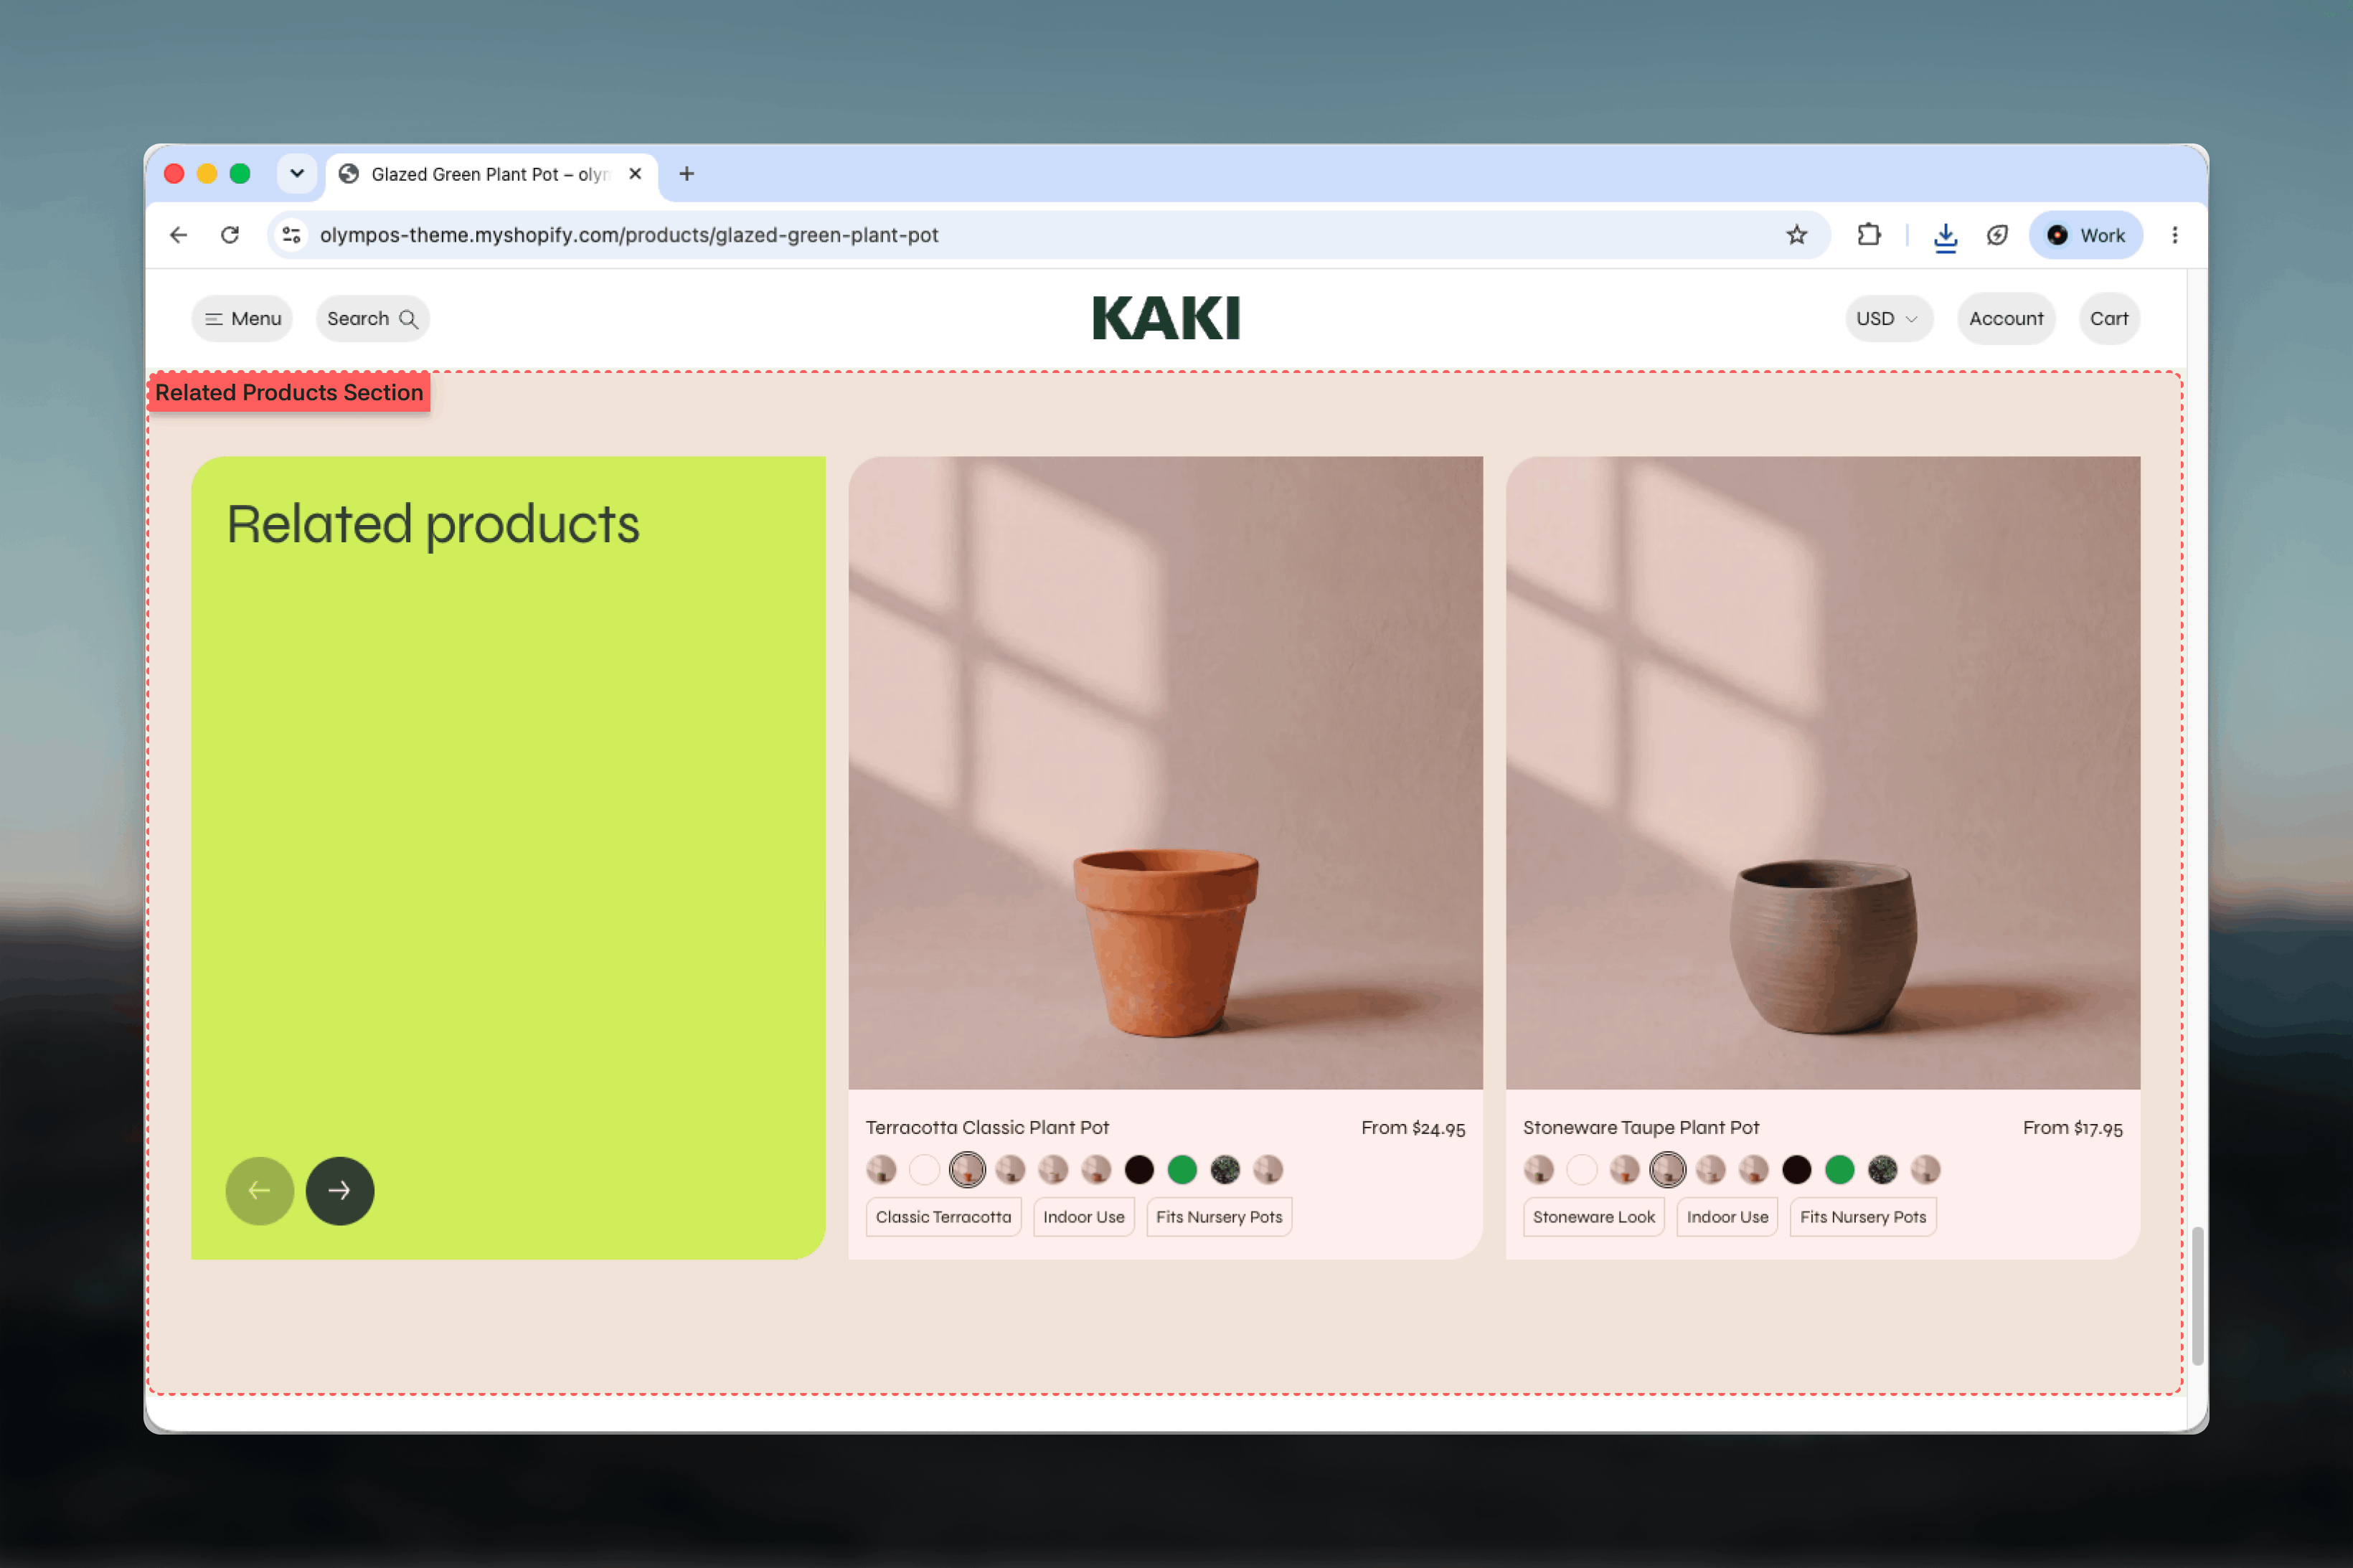Click the previous arrow in Related products
Screen dimensions: 2353x1568
click(260, 1190)
